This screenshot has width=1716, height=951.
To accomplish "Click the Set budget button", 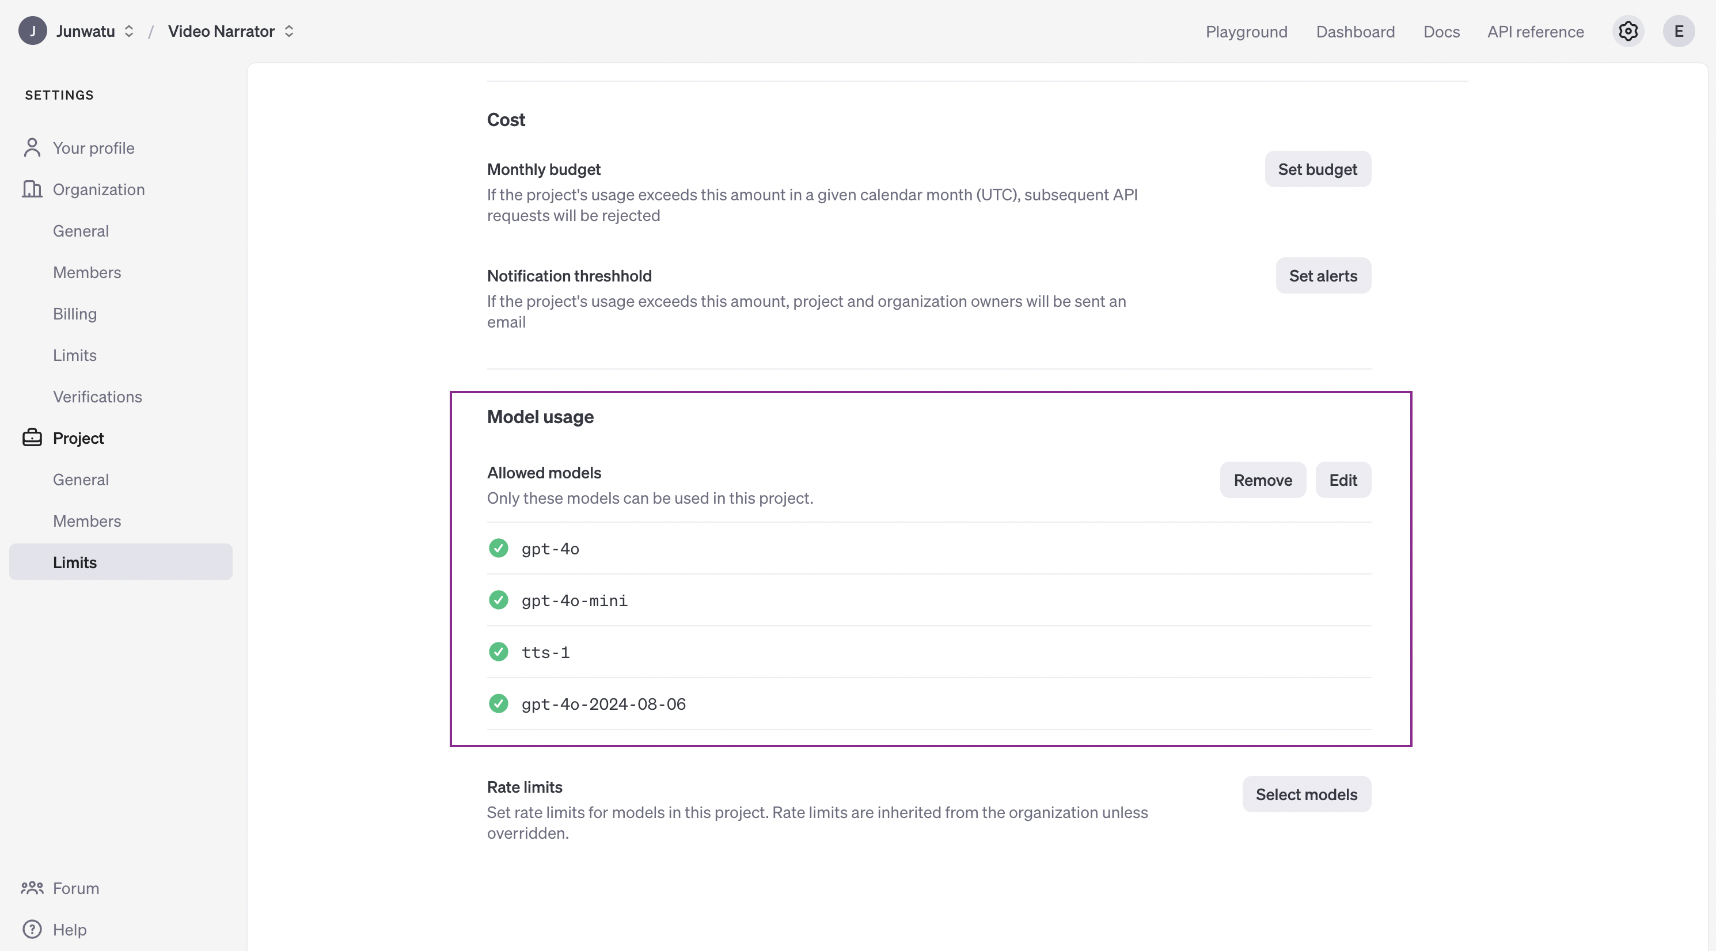I will tap(1317, 169).
